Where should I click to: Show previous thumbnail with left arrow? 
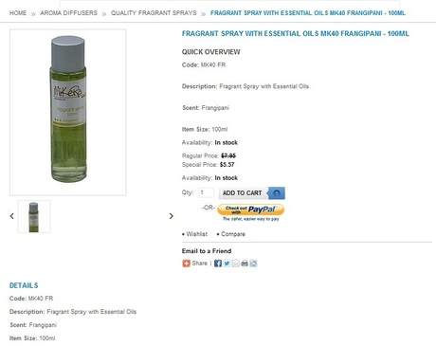12,216
